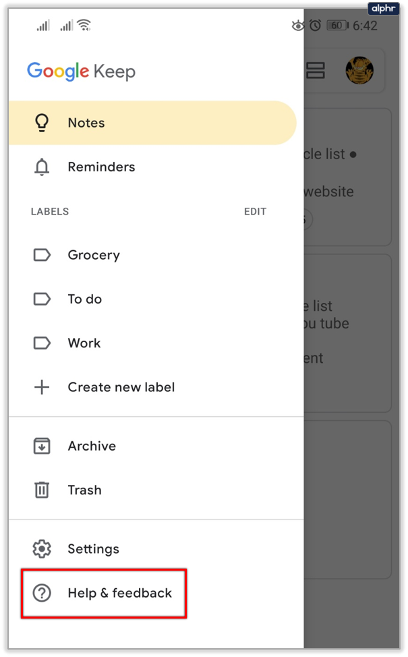Click the Work label icon
The width and height of the screenshot is (408, 657).
(42, 343)
